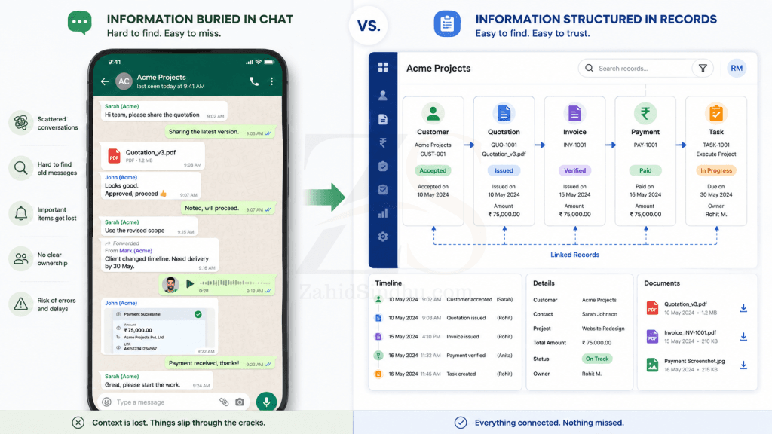Viewport: 772px width, 434px height.
Task: Download Payment Screenshot.jpg
Action: point(743,365)
